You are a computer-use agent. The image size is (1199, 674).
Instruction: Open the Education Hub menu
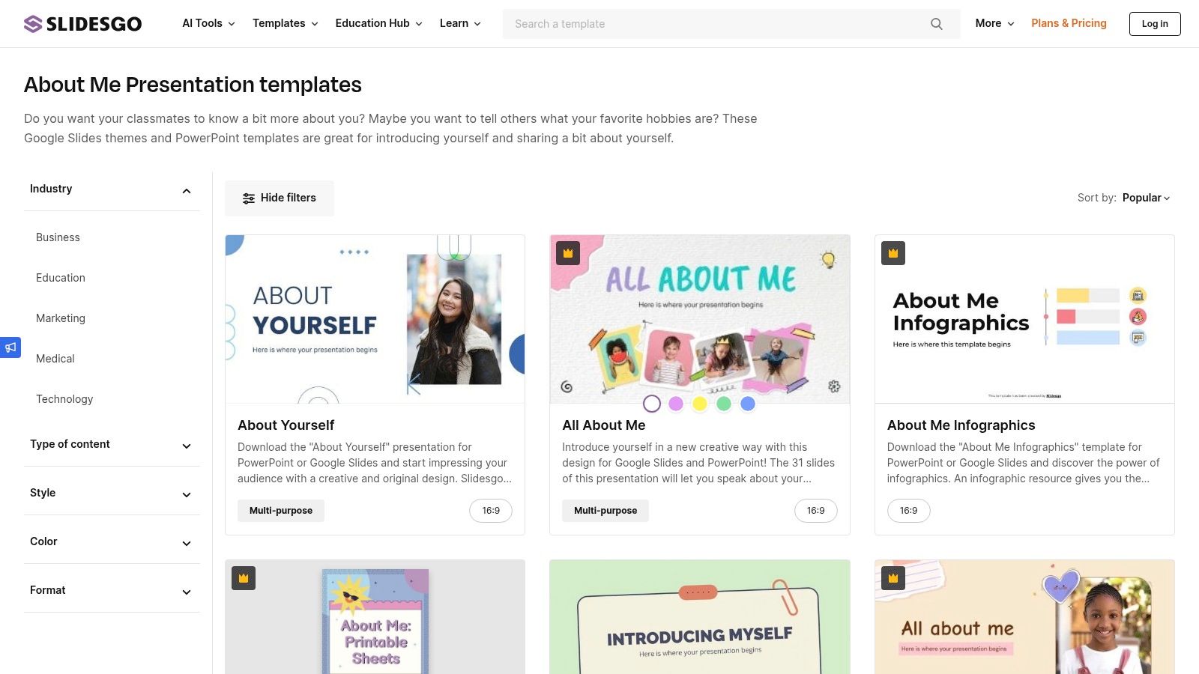[379, 23]
